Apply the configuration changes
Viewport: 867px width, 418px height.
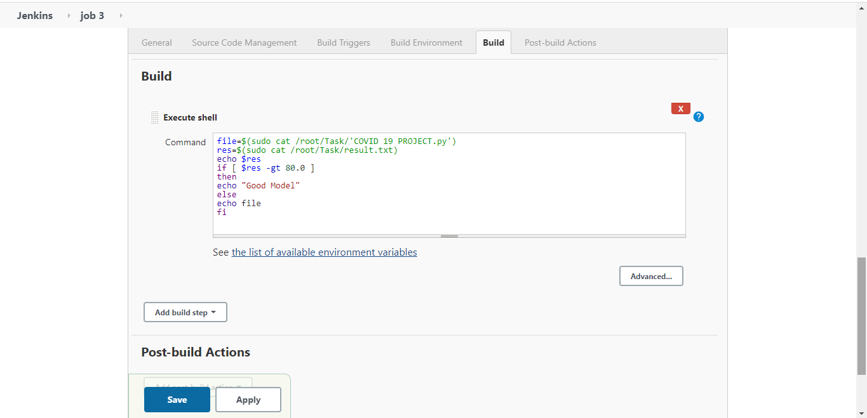coord(248,399)
